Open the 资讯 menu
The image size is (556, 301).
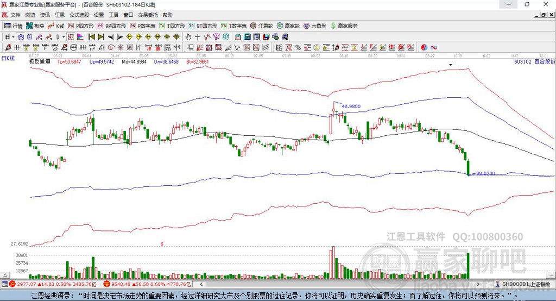click(x=45, y=15)
